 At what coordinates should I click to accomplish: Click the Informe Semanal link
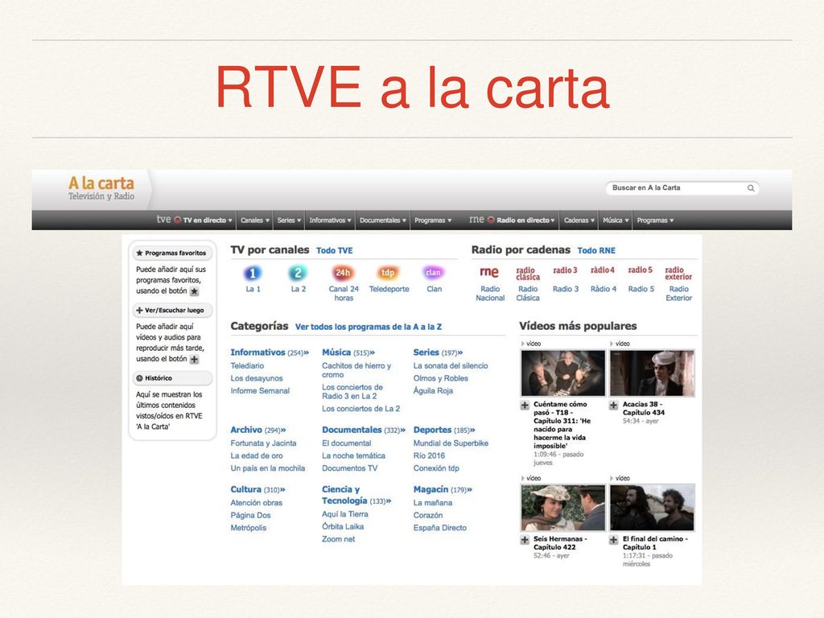point(260,391)
